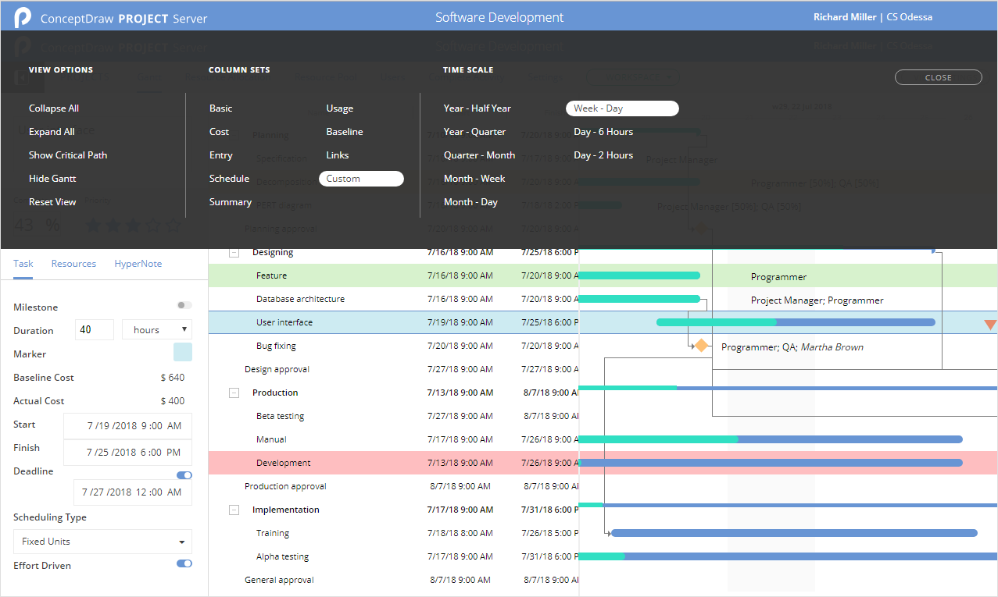Click the orange milestone diamond on Bug fixing row

(x=701, y=346)
